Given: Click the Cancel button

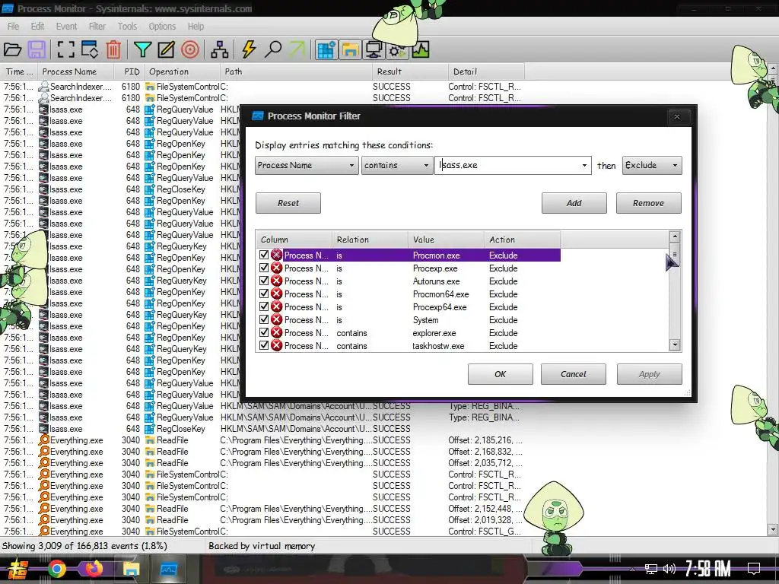Looking at the screenshot, I should pos(574,374).
